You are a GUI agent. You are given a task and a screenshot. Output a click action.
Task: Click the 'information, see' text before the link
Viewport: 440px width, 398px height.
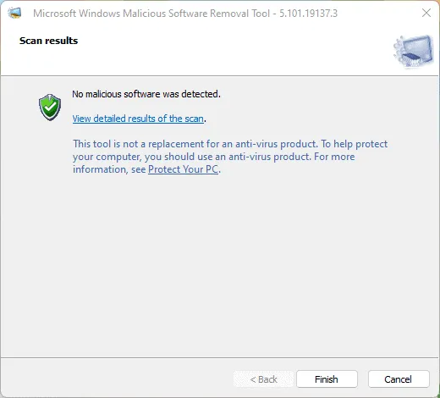point(109,169)
